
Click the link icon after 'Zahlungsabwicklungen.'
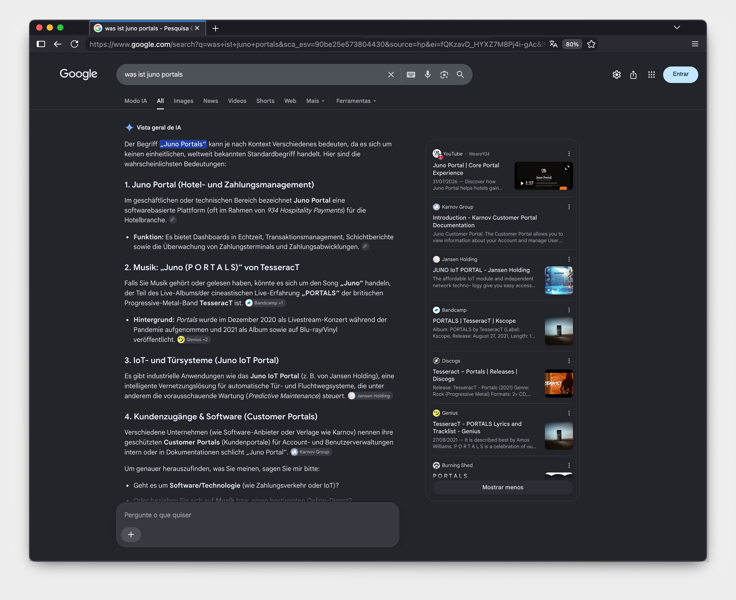coord(365,246)
